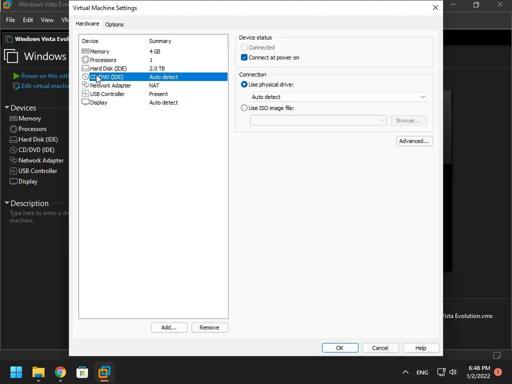
Task: Click the Edit virtual machine settings icon
Action: point(16,86)
